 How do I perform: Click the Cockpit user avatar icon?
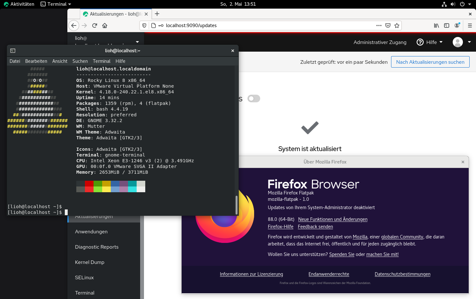coord(458,42)
